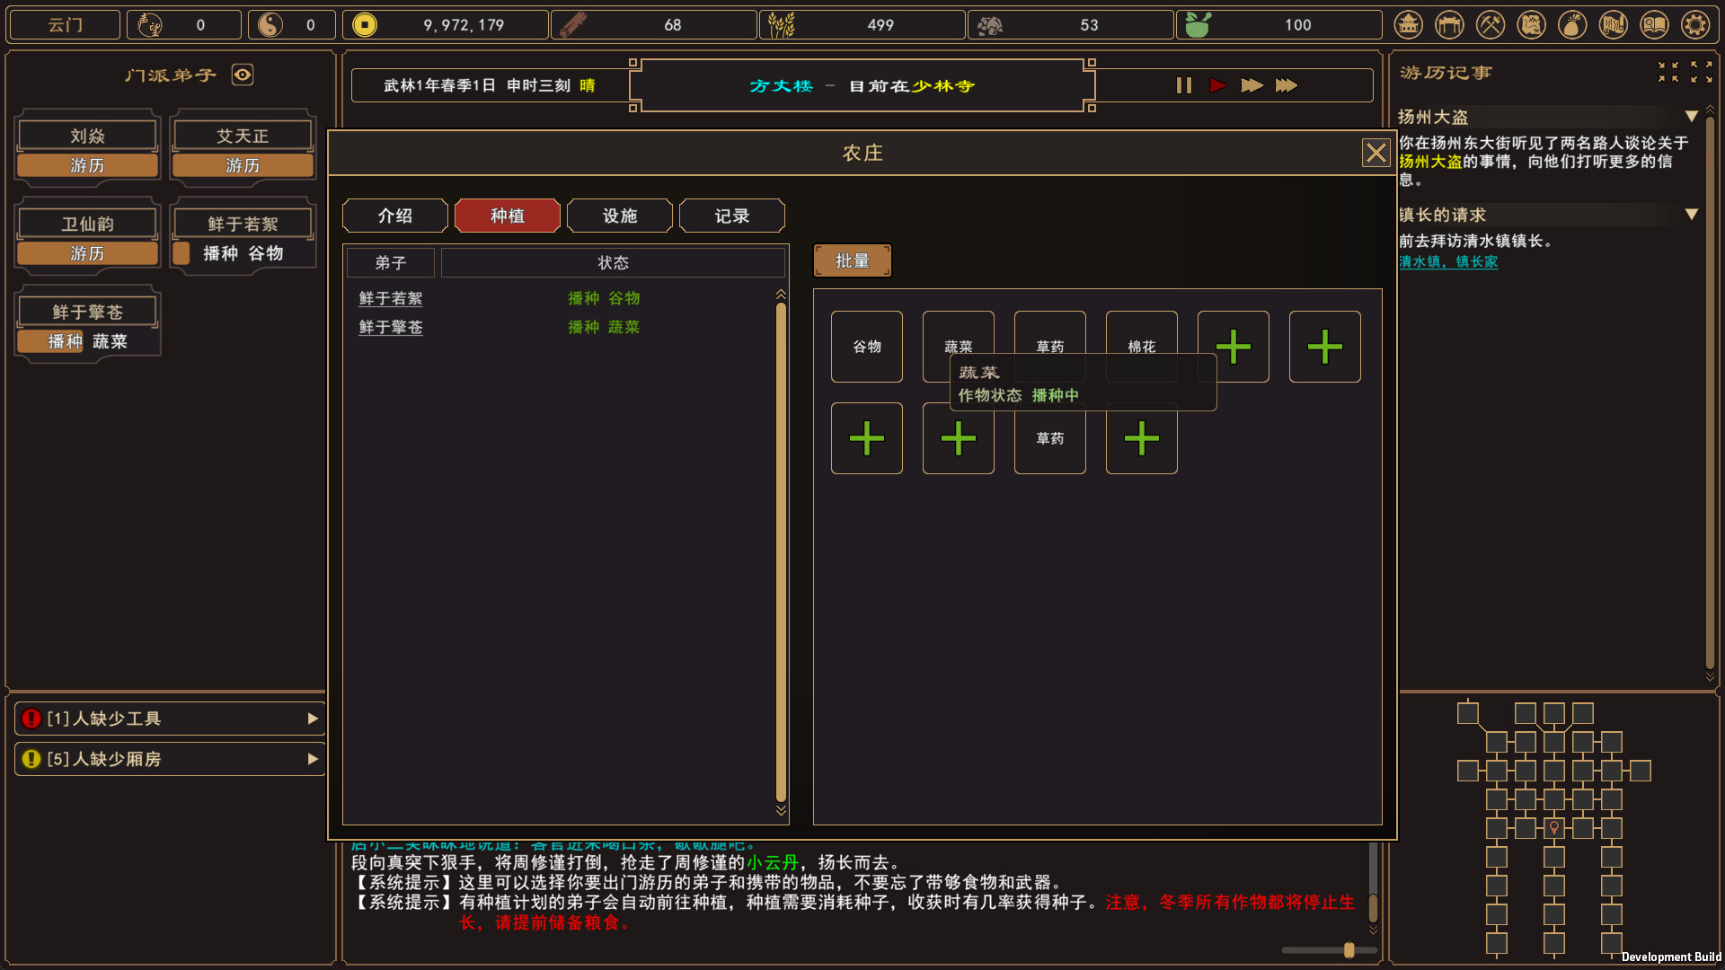Viewport: 1725px width, 970px height.
Task: Open the 清水镇，镇长家 link
Action: pos(1447,261)
